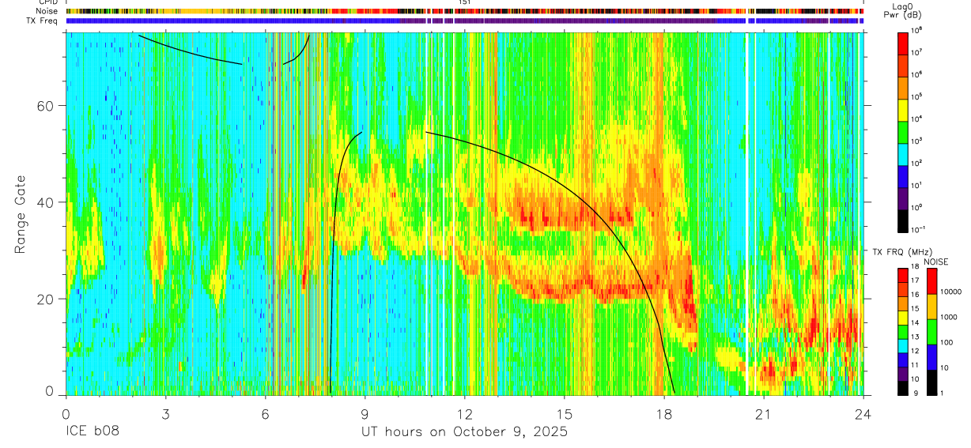Click the TX FRQ scale label "11"
Screen dimensions: 971x448
pyautogui.click(x=916, y=365)
